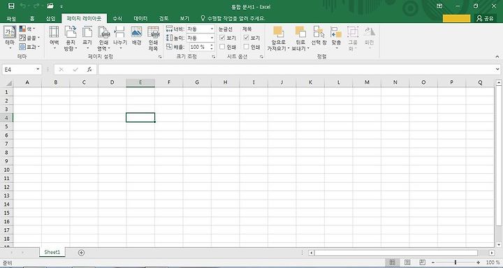
Task: Click the formula bar Cancel X icon
Action: (61, 69)
